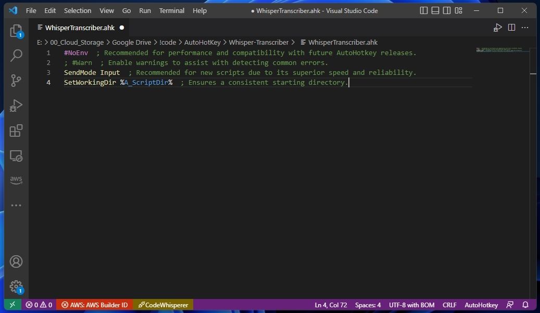The image size is (540, 313).
Task: Click the notifications bell icon
Action: (525, 305)
